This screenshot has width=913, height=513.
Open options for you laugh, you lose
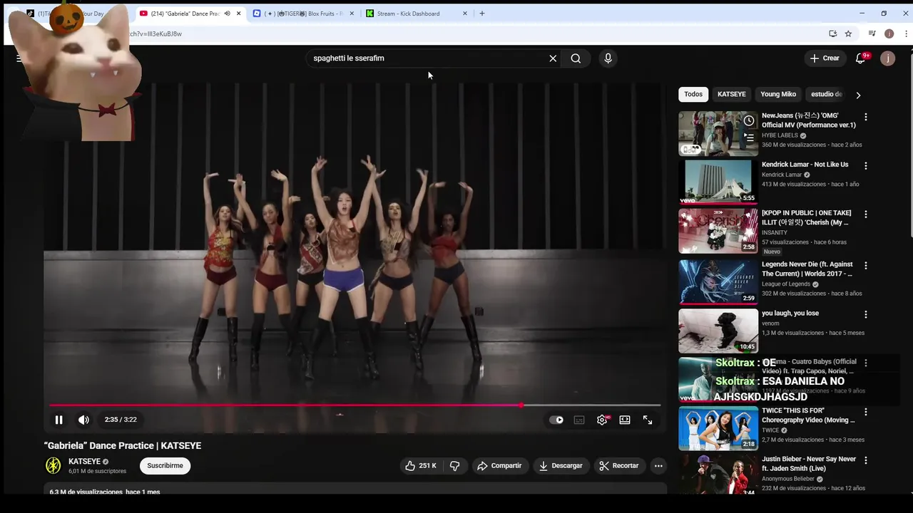[866, 314]
